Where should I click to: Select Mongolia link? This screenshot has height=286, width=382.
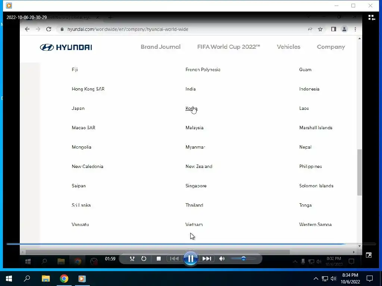point(82,147)
